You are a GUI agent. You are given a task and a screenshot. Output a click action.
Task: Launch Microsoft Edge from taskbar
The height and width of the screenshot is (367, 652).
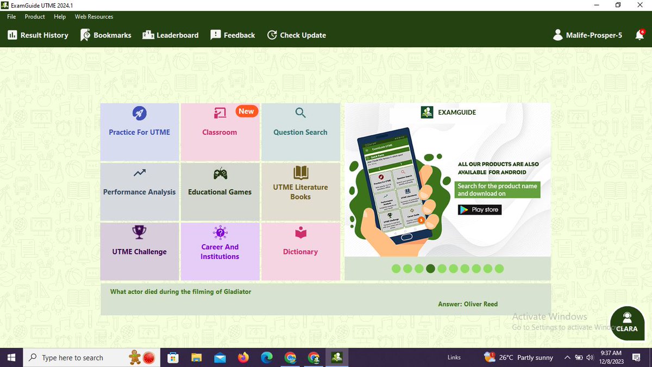point(267,358)
